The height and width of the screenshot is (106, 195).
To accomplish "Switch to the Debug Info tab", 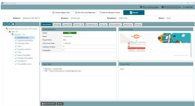I will tap(67, 25).
